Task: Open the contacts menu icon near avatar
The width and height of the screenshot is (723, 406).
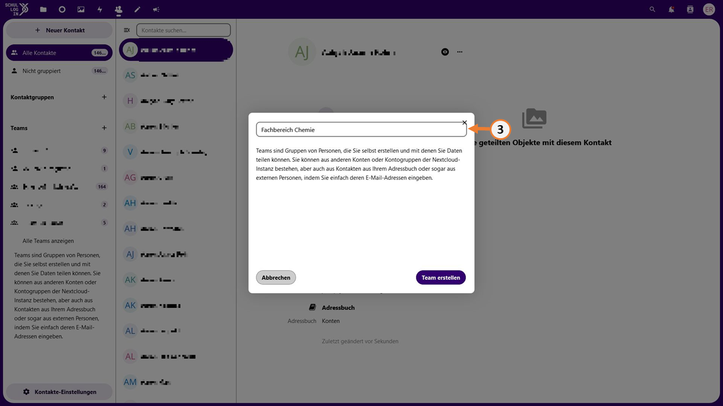Action: [x=690, y=10]
